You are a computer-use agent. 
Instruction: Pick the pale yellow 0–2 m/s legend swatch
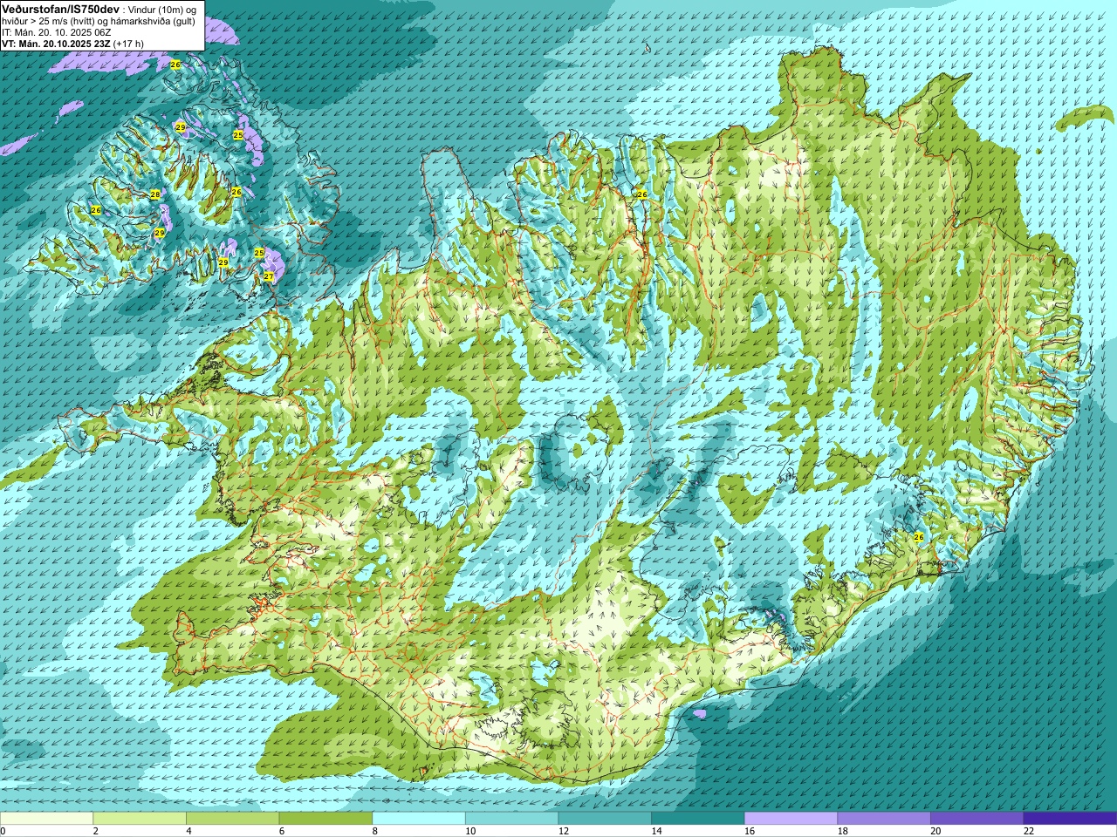click(x=46, y=819)
